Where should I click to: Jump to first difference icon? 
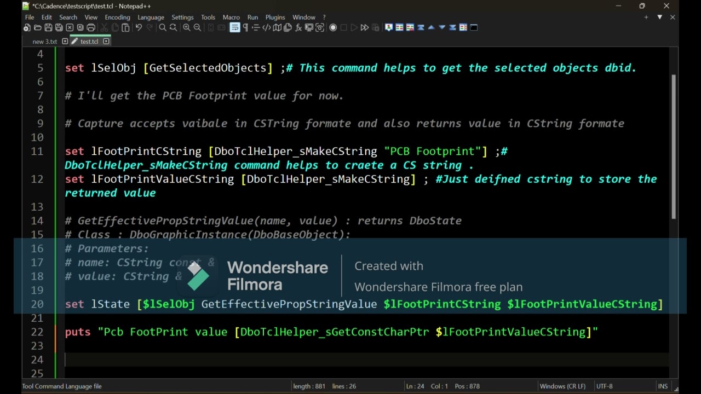421,27
